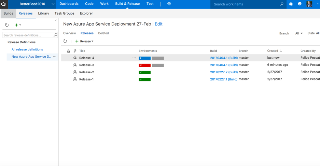Open build 20170227.2 link
This screenshot has width=320, height=166.
[224, 72]
